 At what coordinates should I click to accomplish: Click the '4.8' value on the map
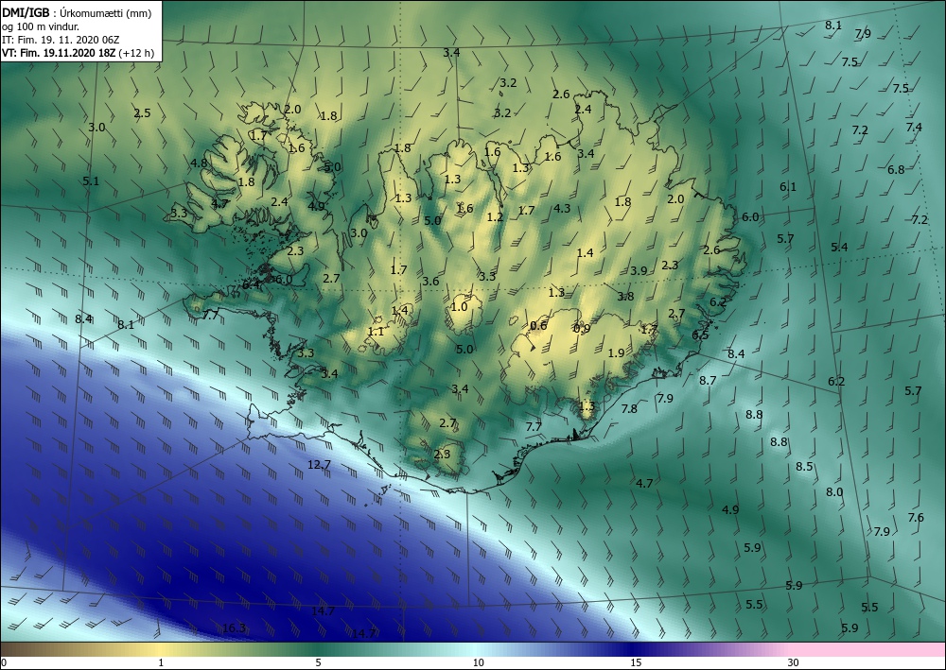coord(199,163)
